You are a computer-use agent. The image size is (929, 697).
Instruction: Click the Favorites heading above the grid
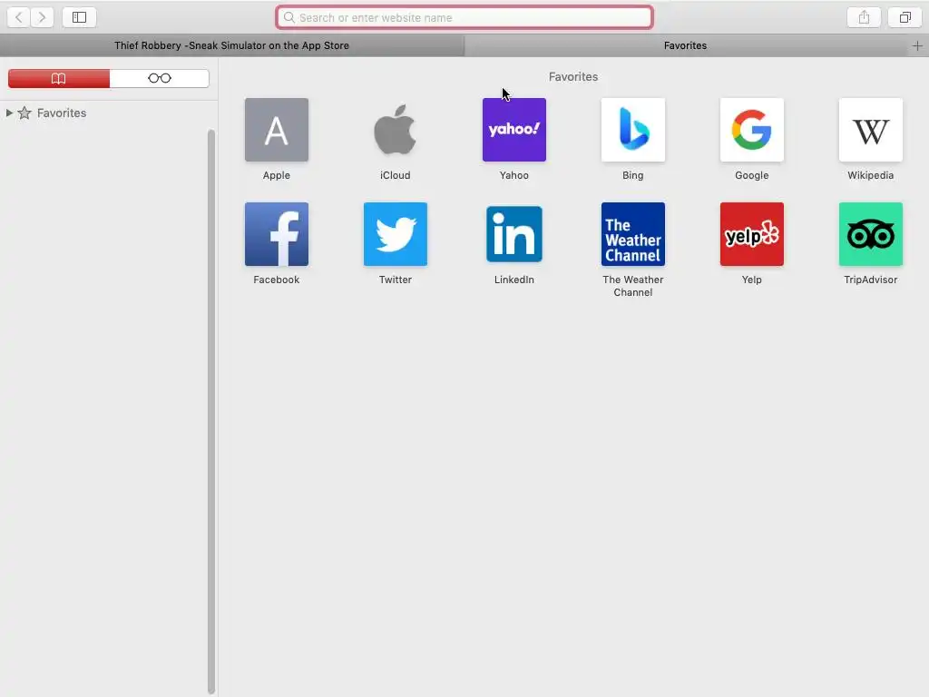coord(573,76)
